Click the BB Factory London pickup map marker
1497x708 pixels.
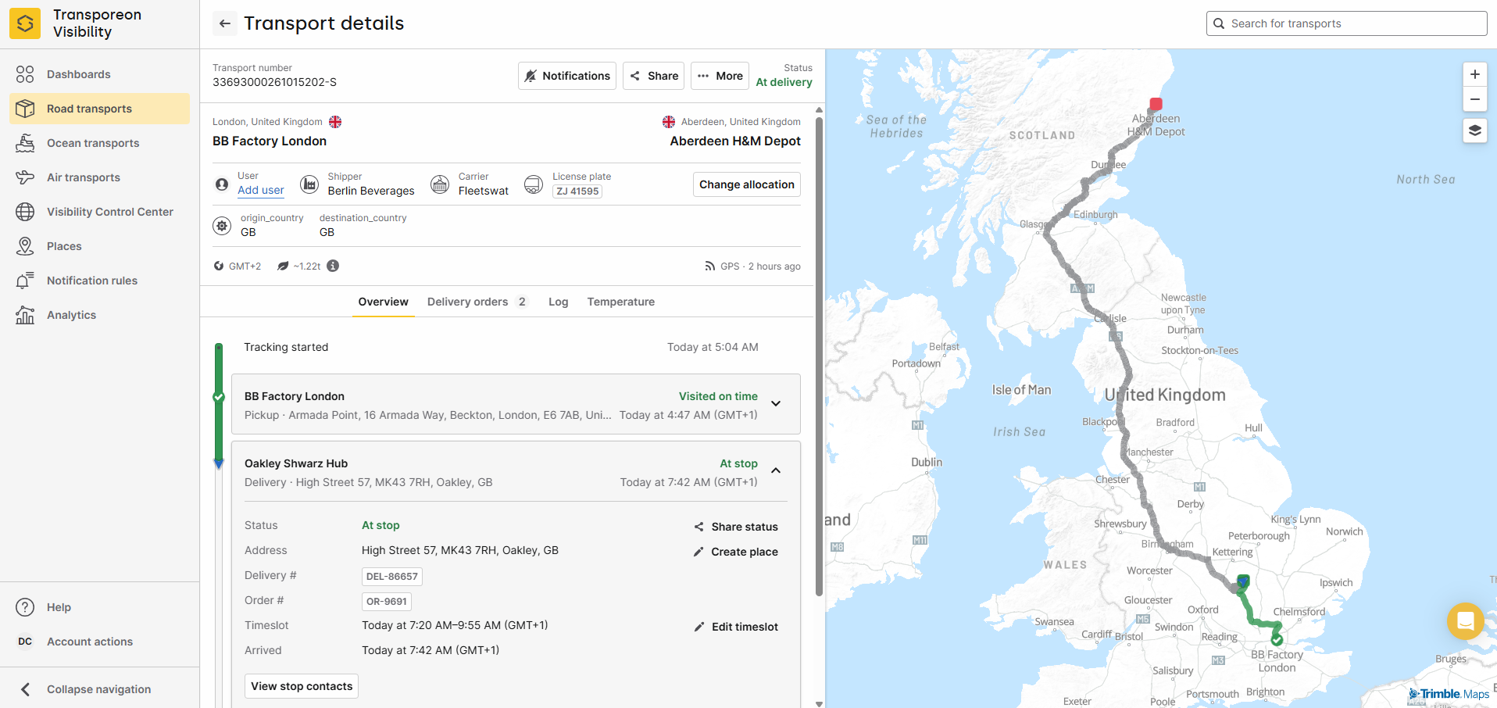tap(1277, 640)
